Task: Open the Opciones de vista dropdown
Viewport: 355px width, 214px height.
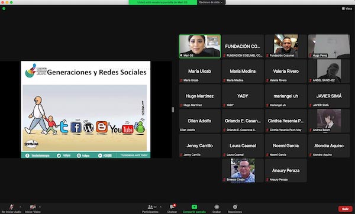Action: pos(211,2)
